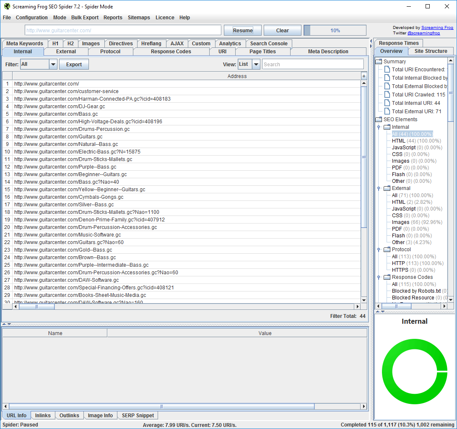This screenshot has width=457, height=429.
Task: Collapse the External node in SEO Elements tree
Action: [379, 188]
